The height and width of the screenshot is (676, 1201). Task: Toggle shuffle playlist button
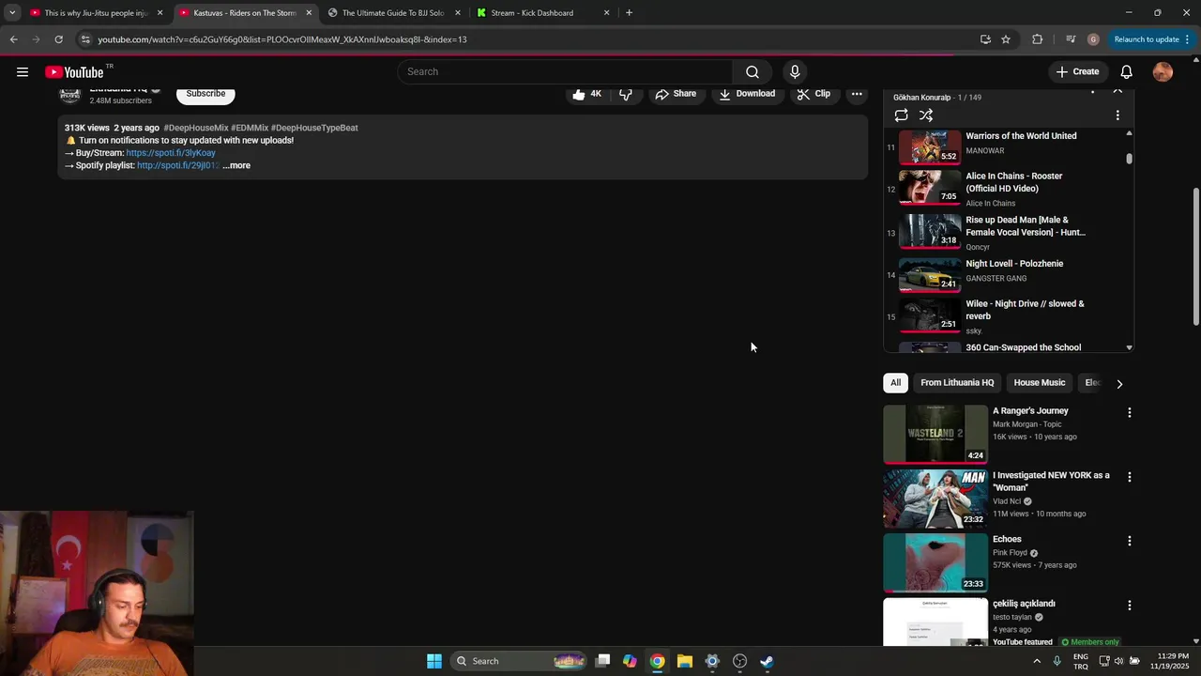926,115
